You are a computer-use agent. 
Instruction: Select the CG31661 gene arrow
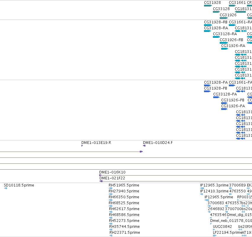232,6
